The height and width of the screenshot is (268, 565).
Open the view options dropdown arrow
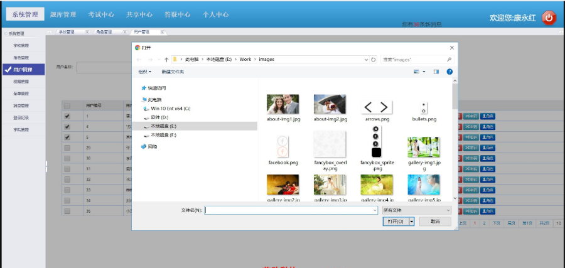coord(424,72)
